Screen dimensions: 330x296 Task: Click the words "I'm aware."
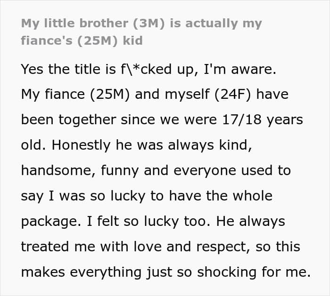click(240, 69)
